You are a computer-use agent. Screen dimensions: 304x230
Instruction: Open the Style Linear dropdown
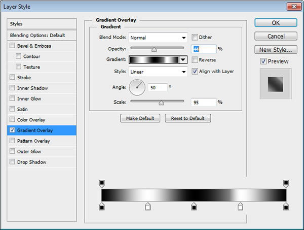pos(158,72)
